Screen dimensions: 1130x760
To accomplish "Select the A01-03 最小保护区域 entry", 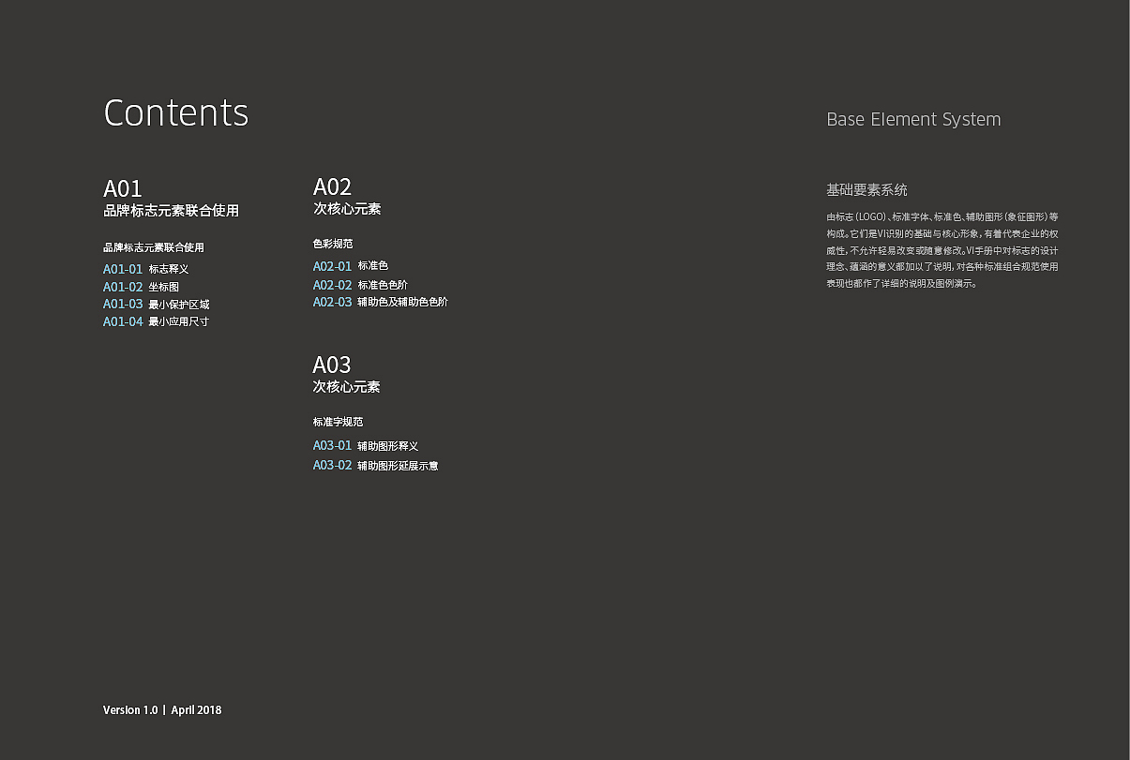I will point(157,304).
